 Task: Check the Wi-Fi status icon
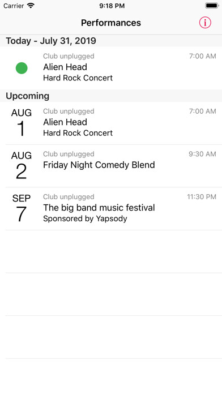tap(31, 6)
